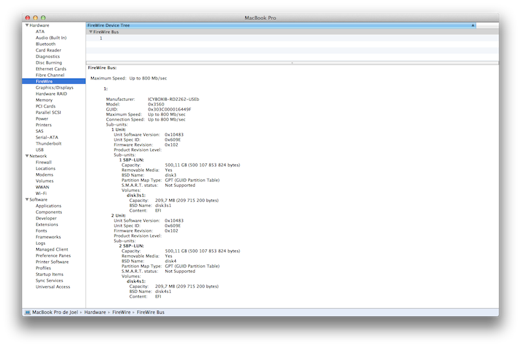
Task: Select Card Reader entry
Action: tap(48, 50)
